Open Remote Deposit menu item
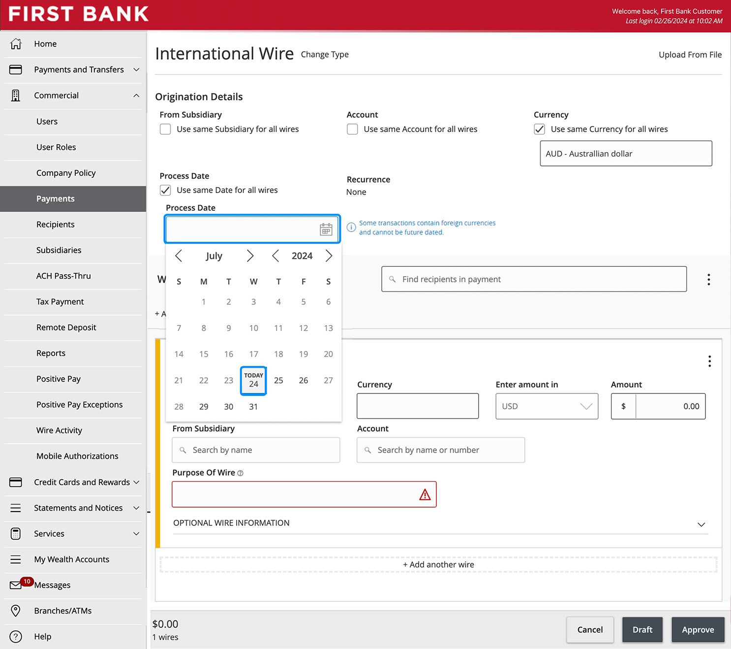Screen dimensions: 731x649 pos(66,327)
